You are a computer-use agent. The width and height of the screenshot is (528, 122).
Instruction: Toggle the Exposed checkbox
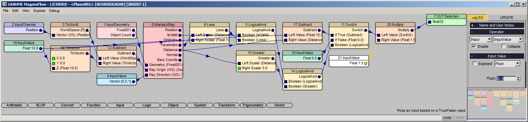point(475,64)
